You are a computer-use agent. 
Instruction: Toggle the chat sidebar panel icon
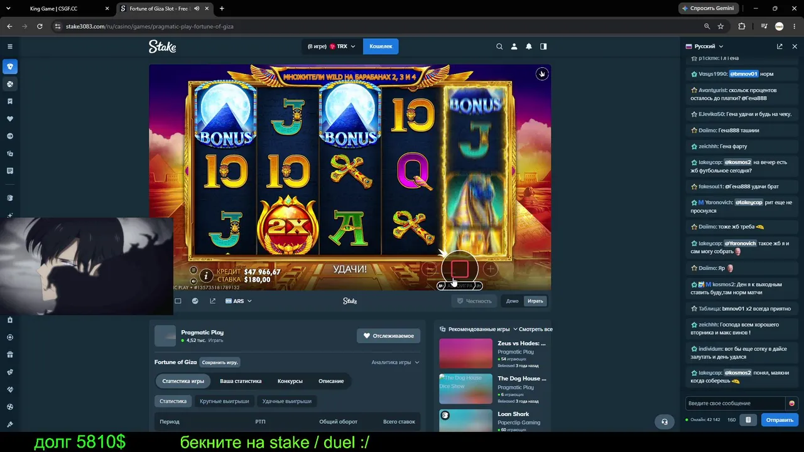click(543, 46)
